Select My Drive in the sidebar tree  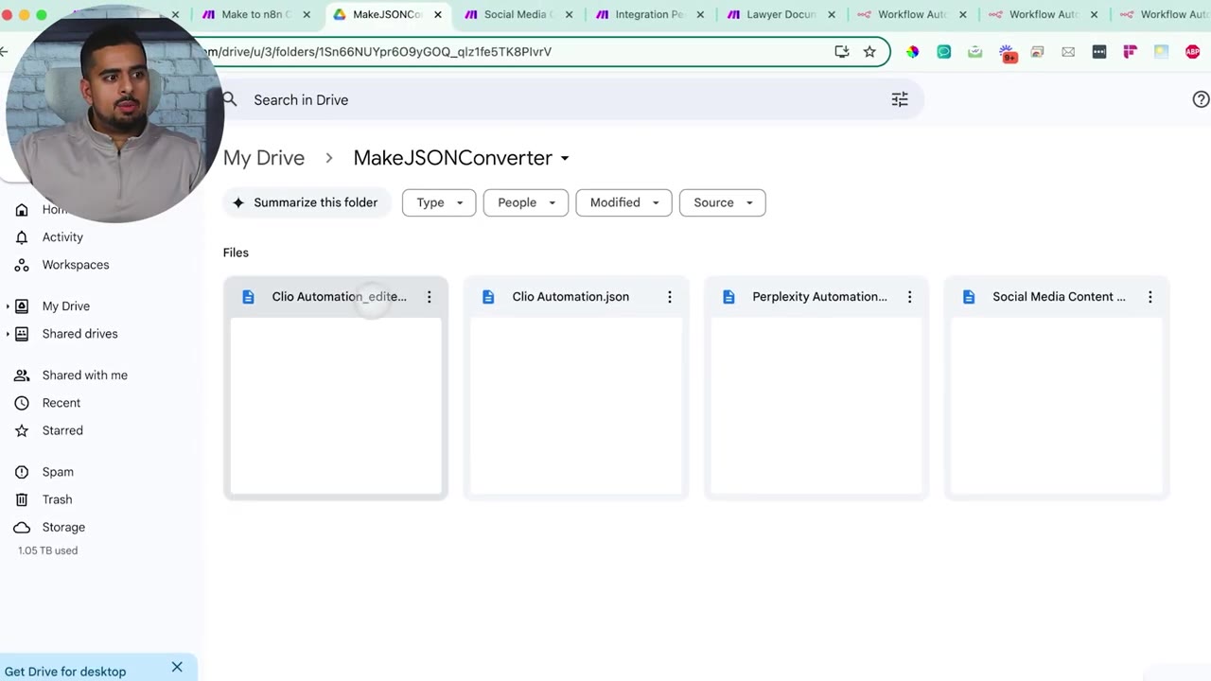point(66,306)
